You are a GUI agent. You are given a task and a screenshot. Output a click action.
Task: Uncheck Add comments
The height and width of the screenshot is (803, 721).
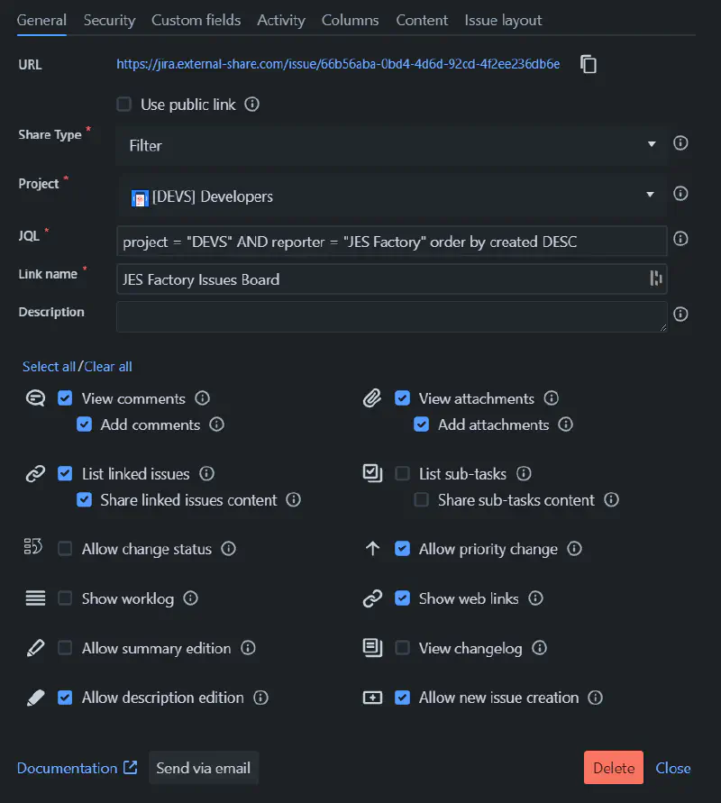(84, 424)
